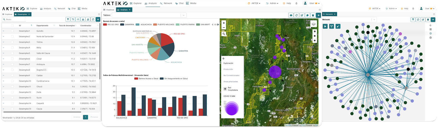
Task: Click the camera snapshot icon in the Análisis toolbar
Action: (291, 15)
